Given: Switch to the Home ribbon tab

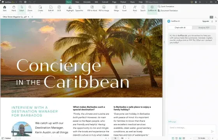Looking at the screenshot, I should tap(69, 2).
